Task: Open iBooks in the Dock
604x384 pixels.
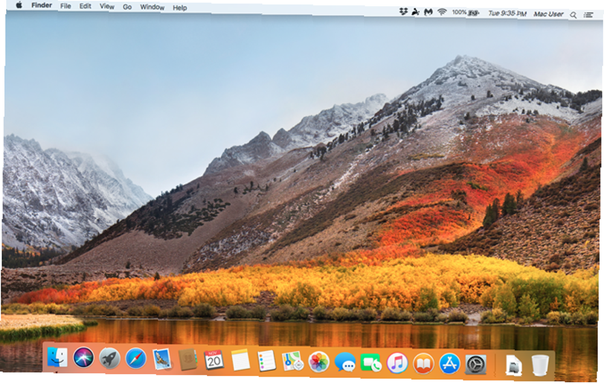Action: [423, 364]
